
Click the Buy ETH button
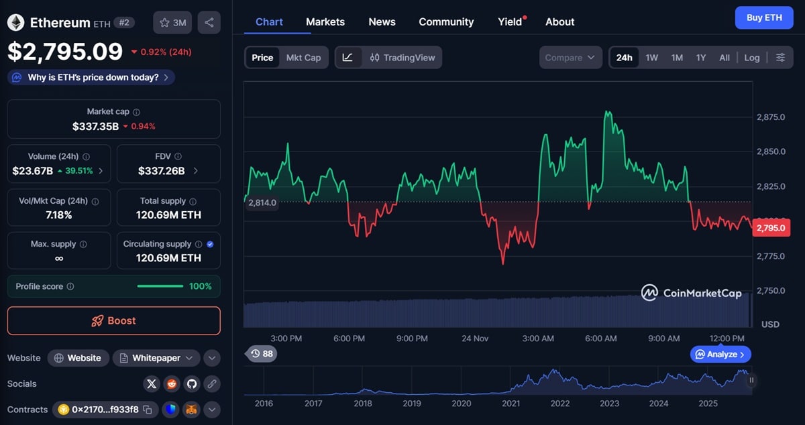(763, 17)
